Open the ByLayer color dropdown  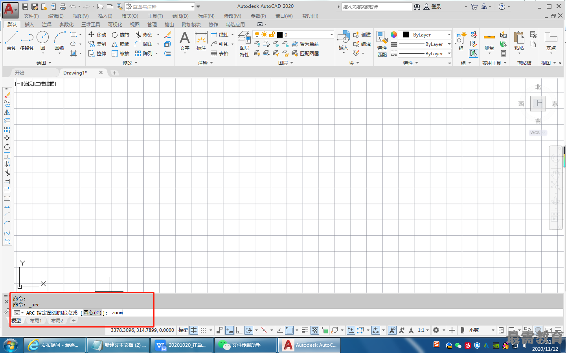(x=425, y=35)
